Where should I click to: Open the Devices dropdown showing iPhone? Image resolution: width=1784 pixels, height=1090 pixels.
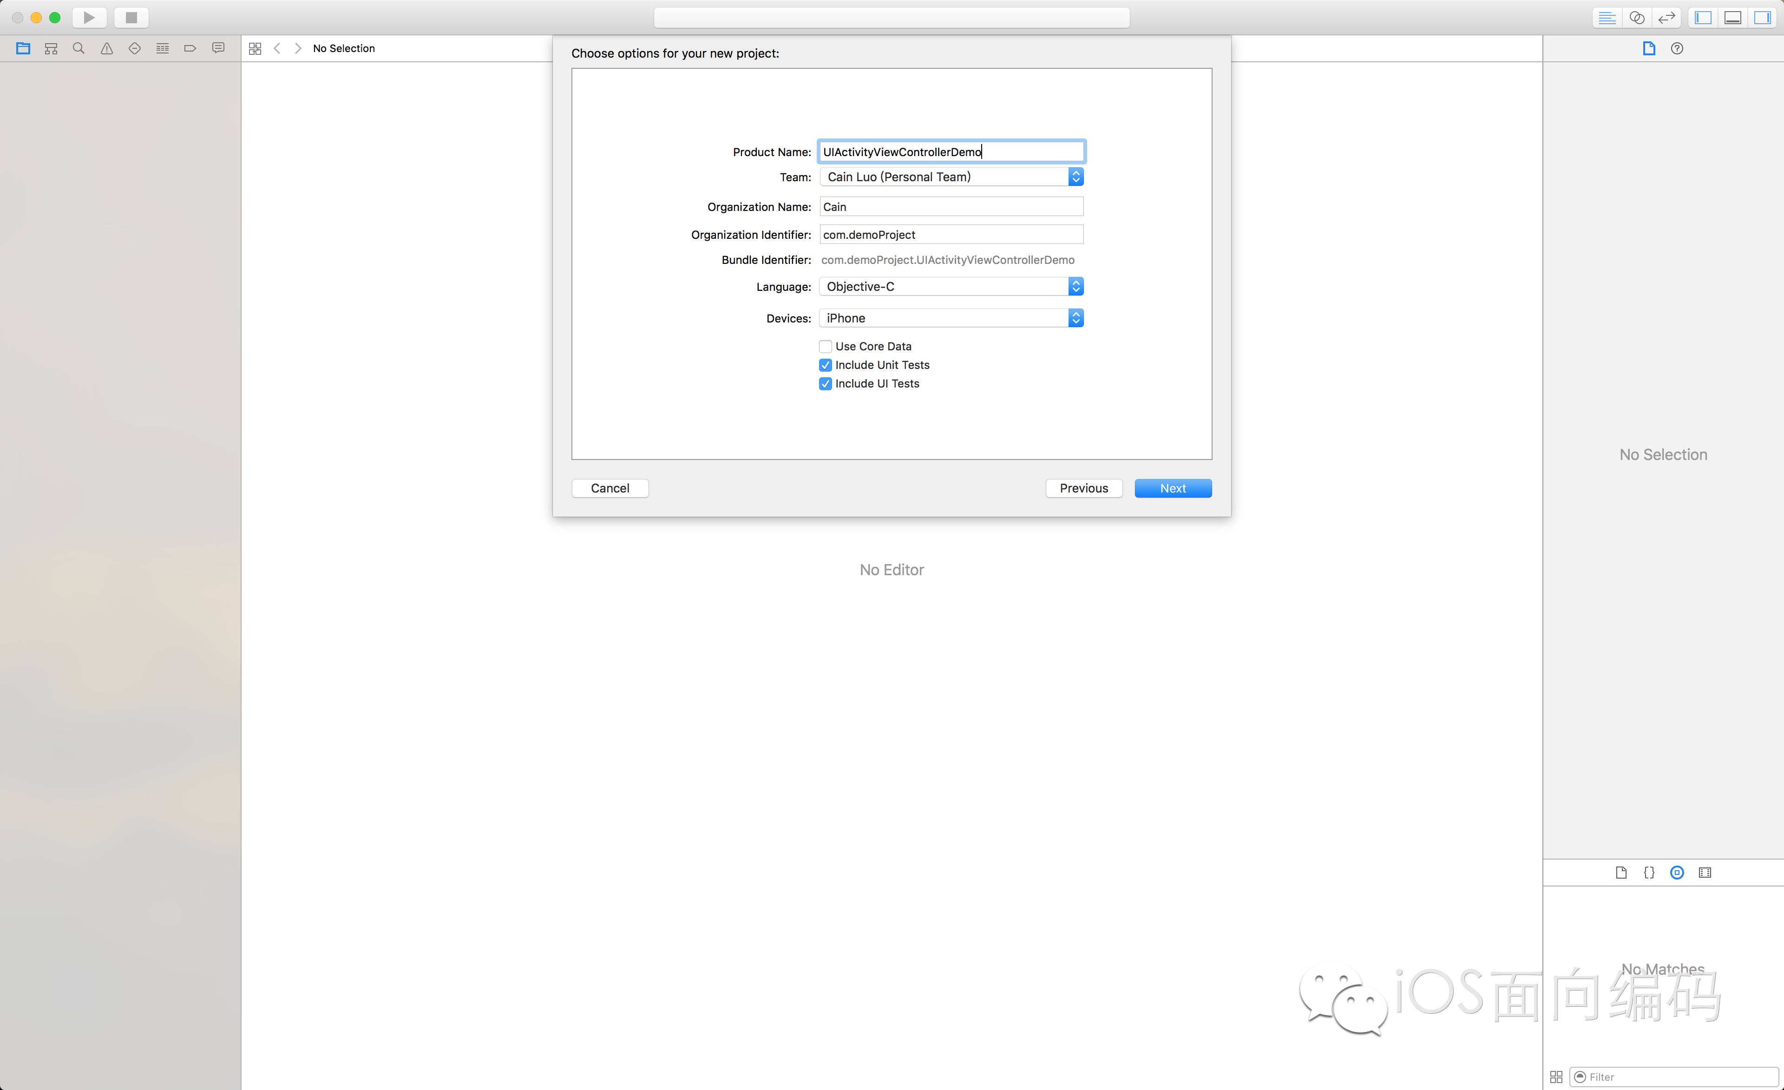951,318
